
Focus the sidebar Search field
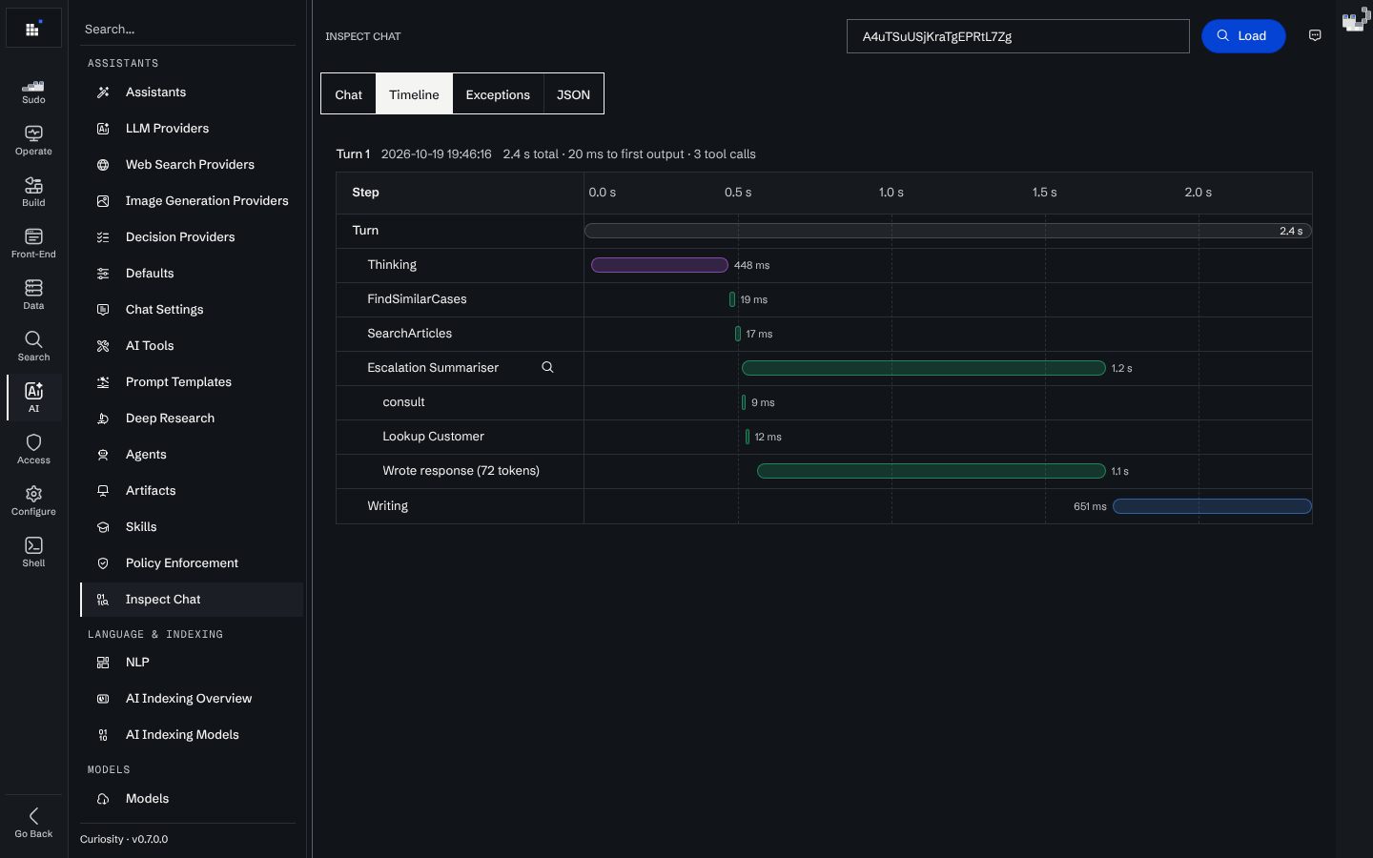tap(188, 30)
